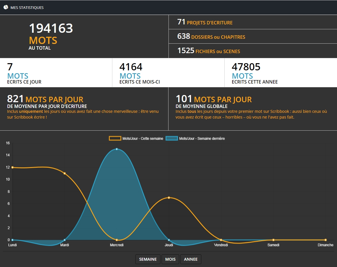Viewport: 337px width, 267px height.
Task: Switch chart to MOIS view
Action: (171, 259)
